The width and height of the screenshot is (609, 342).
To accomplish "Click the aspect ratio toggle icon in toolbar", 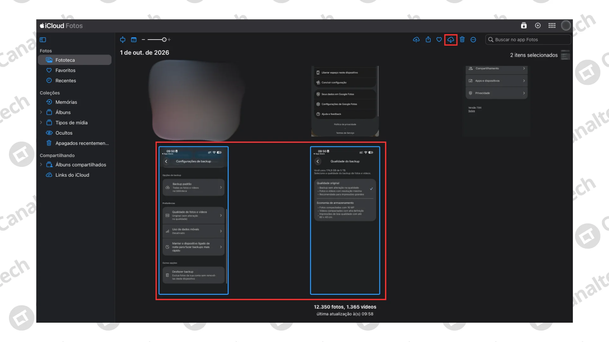I will click(x=123, y=40).
